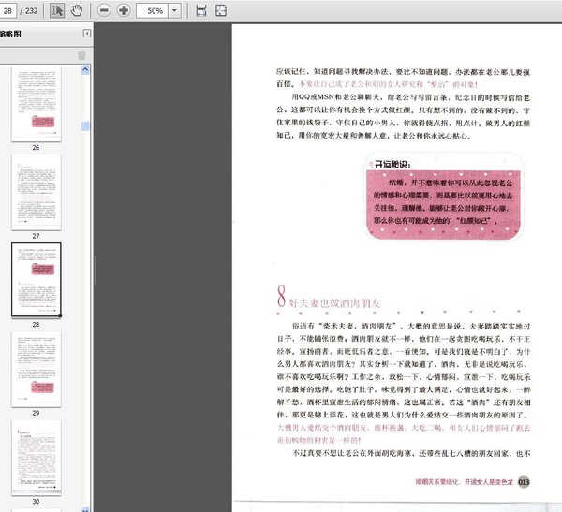
Task: Enable fit-width scrolling mode icon
Action: coord(201,10)
